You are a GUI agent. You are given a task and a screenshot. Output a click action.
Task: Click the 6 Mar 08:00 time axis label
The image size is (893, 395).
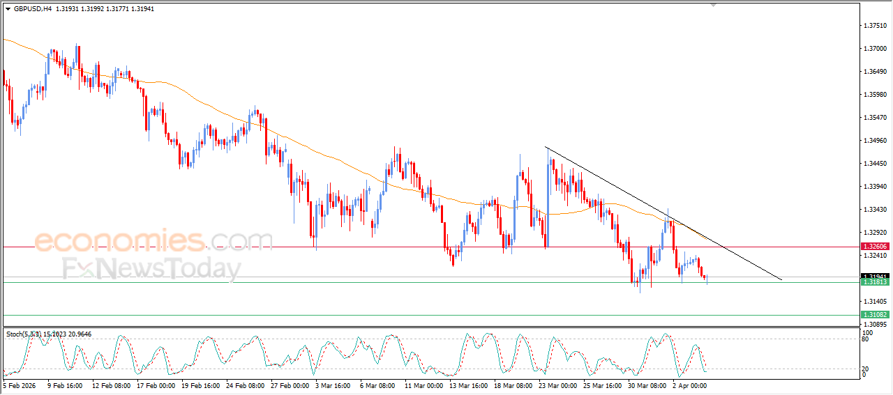[377, 385]
